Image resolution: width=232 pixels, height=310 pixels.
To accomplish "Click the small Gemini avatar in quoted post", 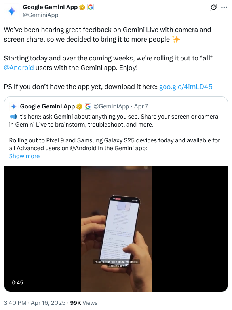I will point(13,107).
